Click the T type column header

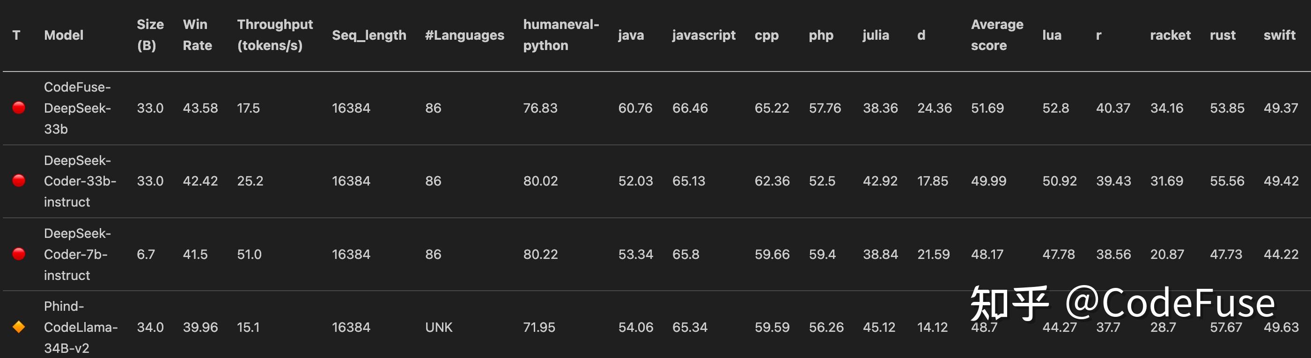(16, 35)
